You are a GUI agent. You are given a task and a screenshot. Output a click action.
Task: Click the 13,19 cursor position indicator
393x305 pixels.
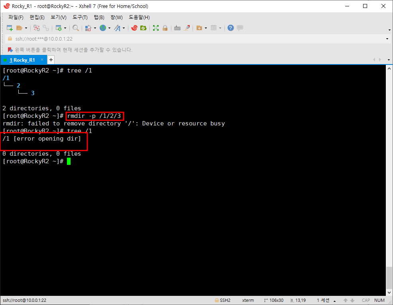tap(298, 300)
